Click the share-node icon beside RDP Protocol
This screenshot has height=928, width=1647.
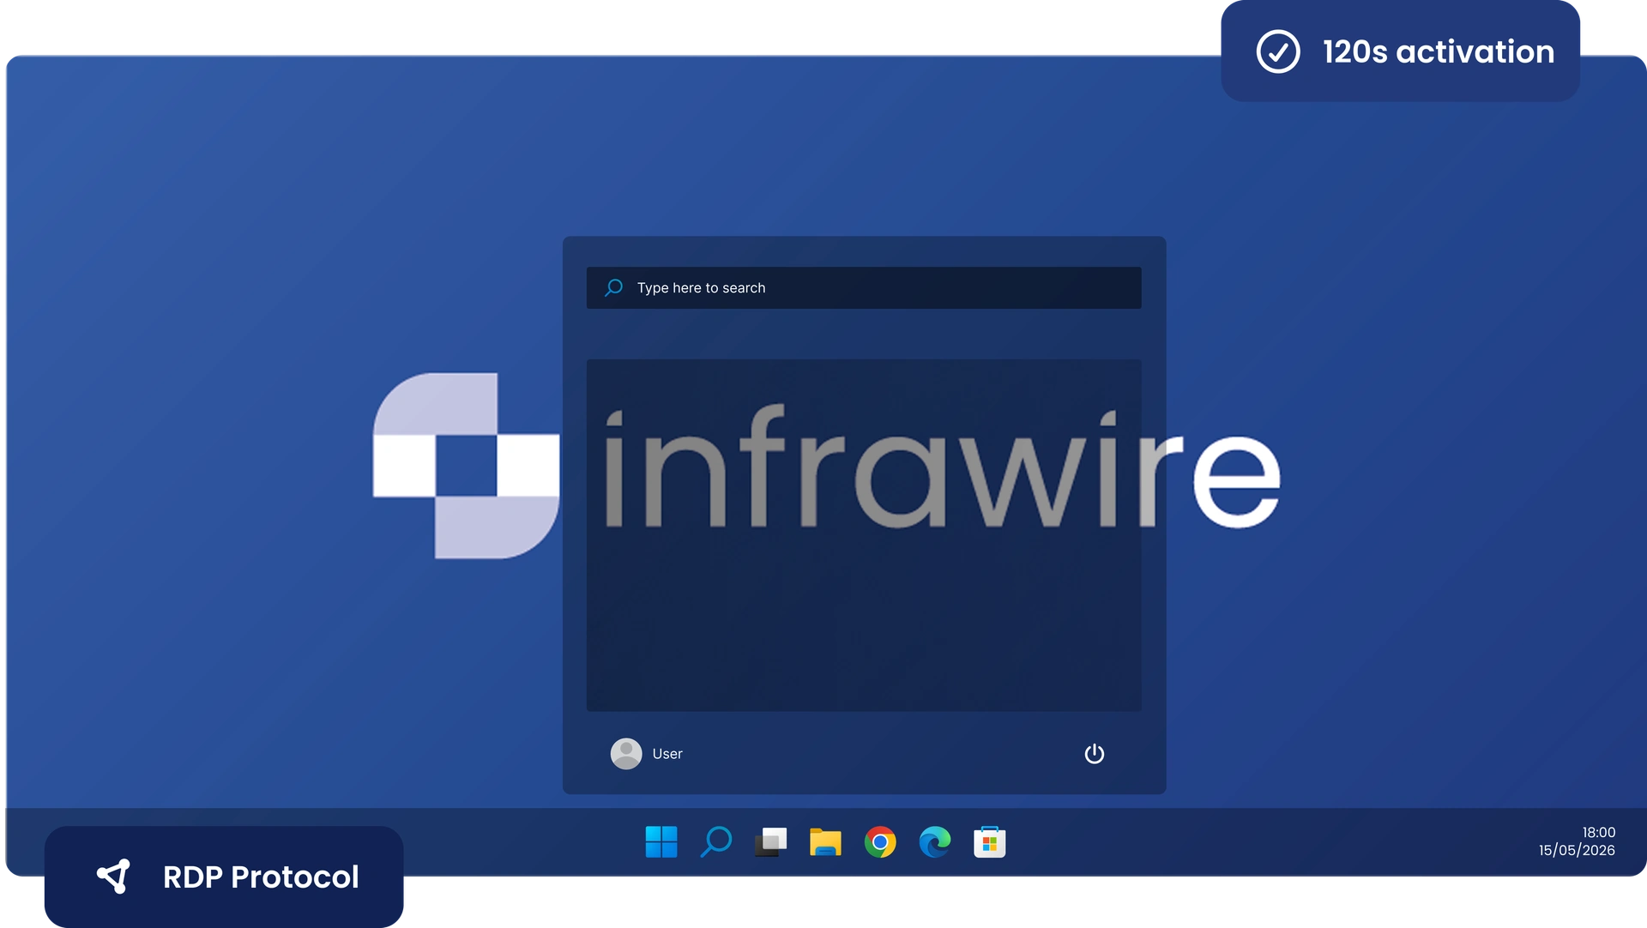pyautogui.click(x=114, y=877)
